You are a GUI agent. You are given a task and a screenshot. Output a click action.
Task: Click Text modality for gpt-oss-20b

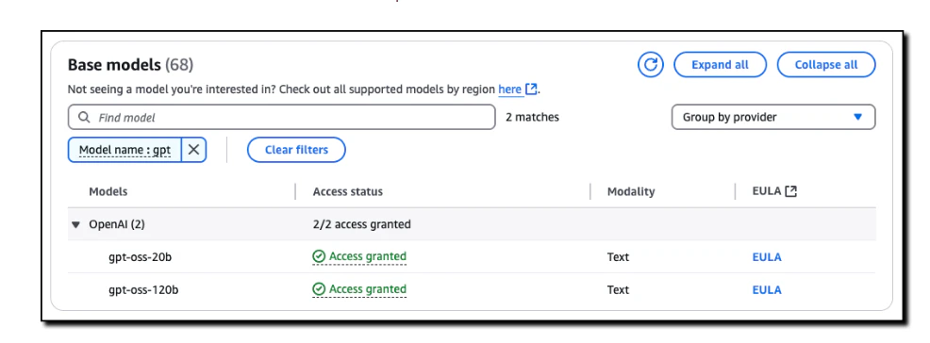(618, 257)
